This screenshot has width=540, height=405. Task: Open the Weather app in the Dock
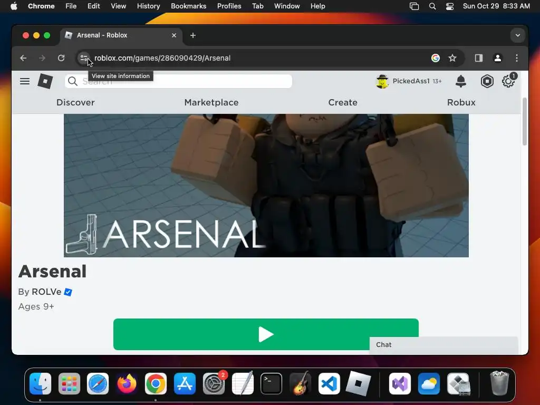tap(429, 384)
